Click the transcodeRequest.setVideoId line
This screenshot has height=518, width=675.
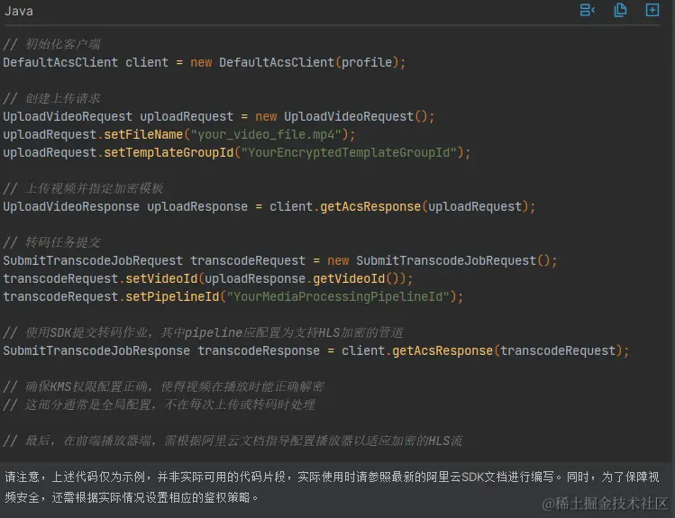(208, 278)
